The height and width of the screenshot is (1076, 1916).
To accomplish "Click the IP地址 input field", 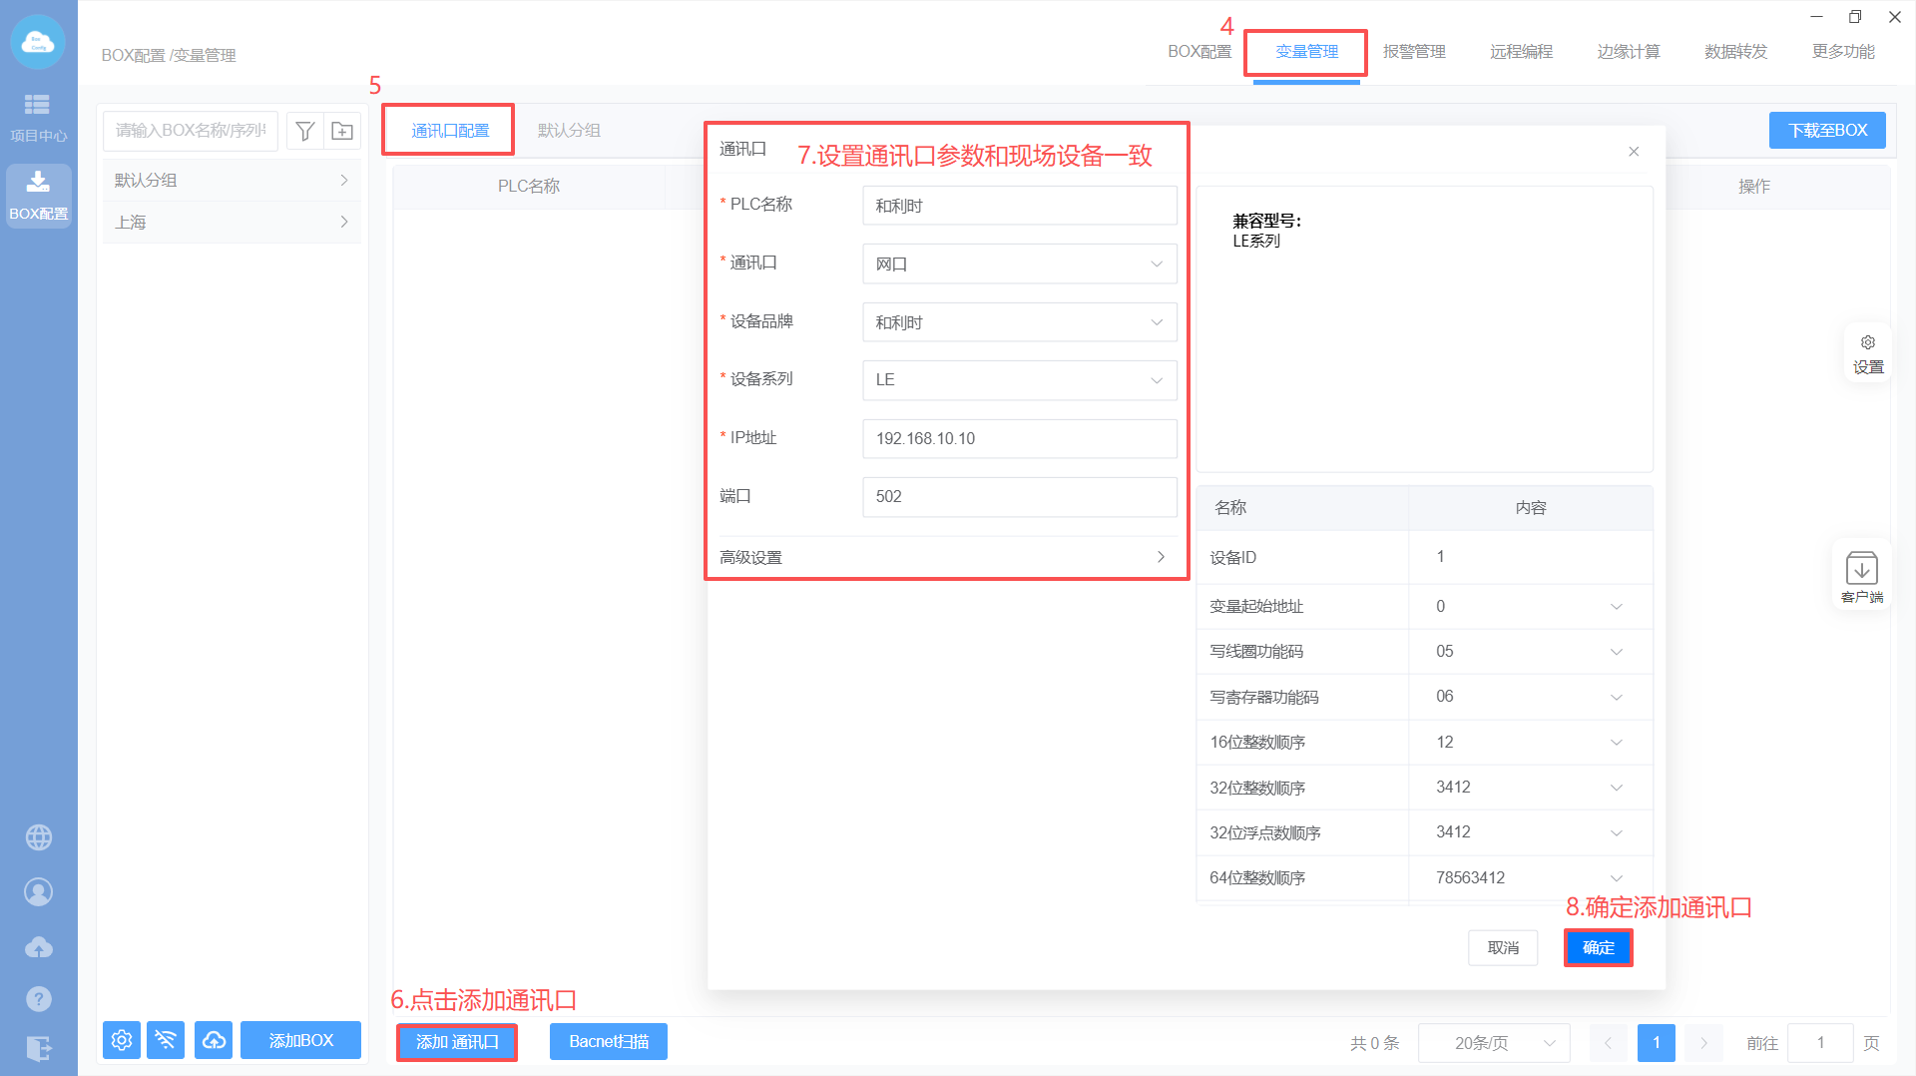I will coord(1019,439).
